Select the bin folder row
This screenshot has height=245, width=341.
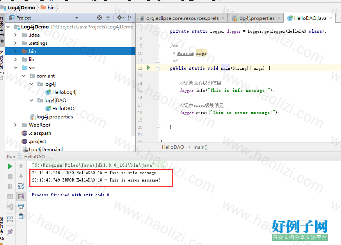point(70,51)
